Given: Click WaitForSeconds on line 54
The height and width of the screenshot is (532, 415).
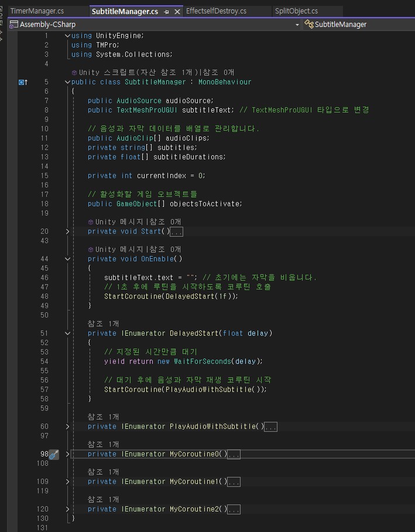Looking at the screenshot, I should click(203, 362).
